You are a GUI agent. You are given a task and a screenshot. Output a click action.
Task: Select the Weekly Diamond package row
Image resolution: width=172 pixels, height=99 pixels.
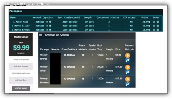[x=87, y=81]
